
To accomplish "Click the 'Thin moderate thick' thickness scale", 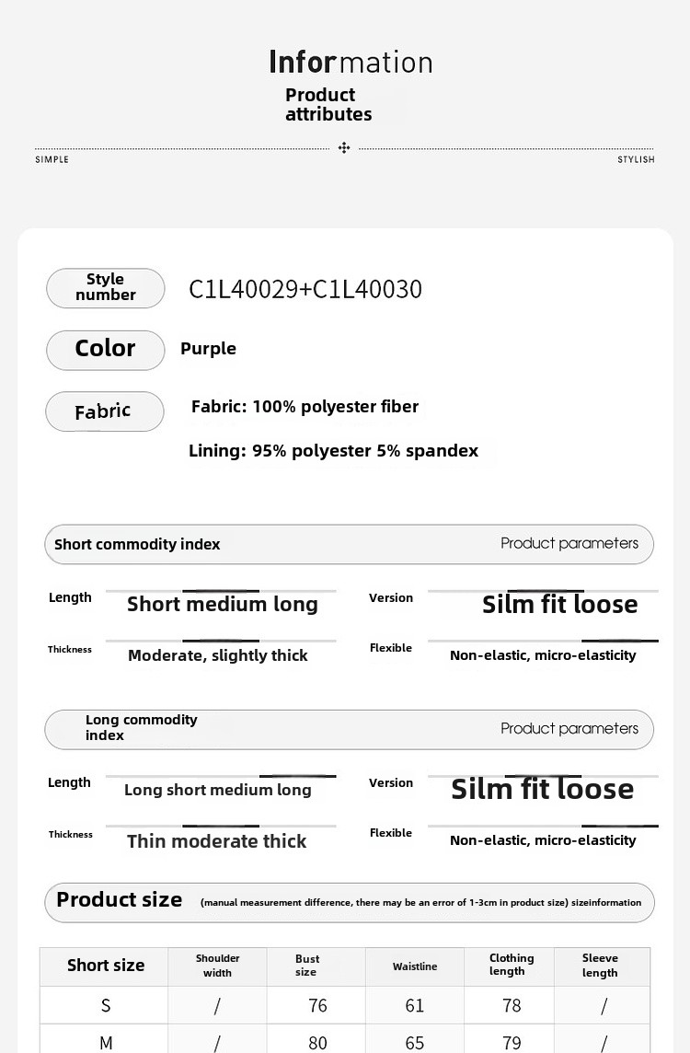I will 217,841.
